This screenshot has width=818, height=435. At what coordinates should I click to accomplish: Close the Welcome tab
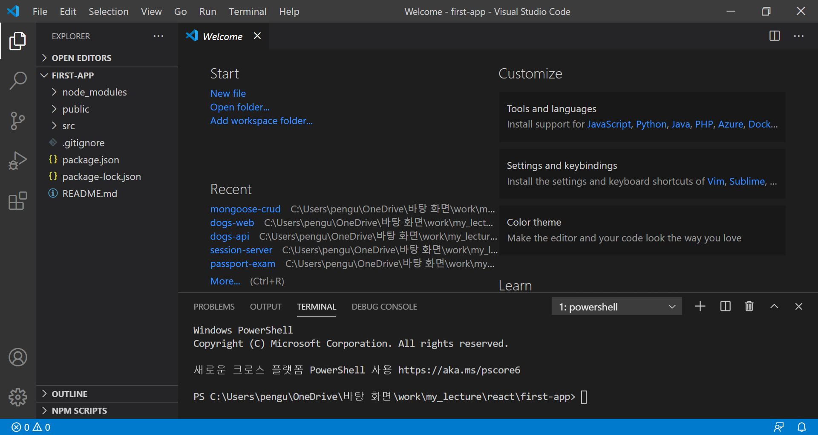tap(257, 36)
